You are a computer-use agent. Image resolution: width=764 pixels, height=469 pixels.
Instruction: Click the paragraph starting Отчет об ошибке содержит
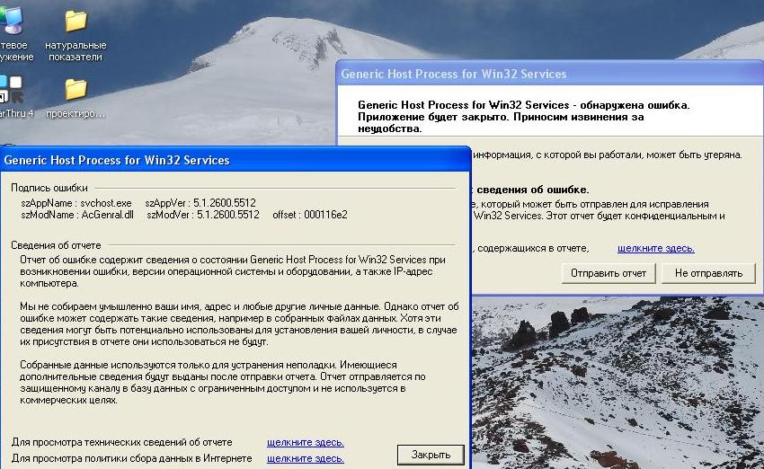click(233, 271)
